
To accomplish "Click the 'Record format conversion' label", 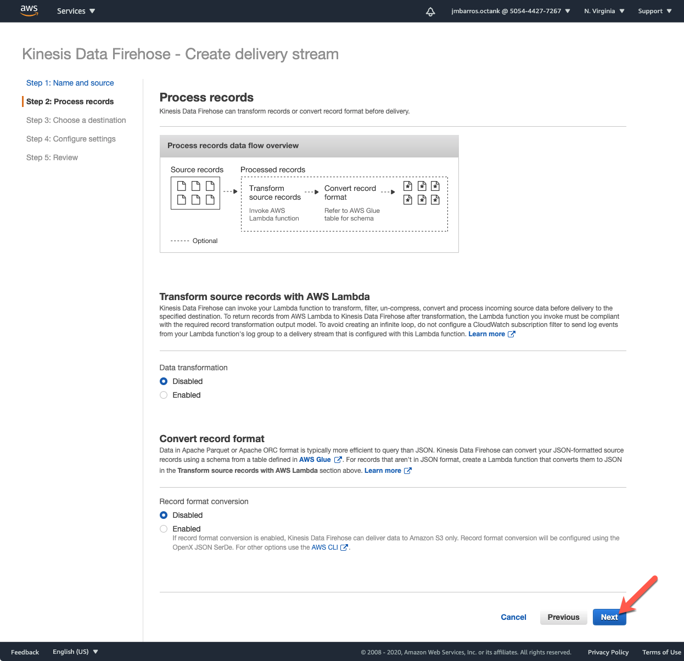I will 204,501.
